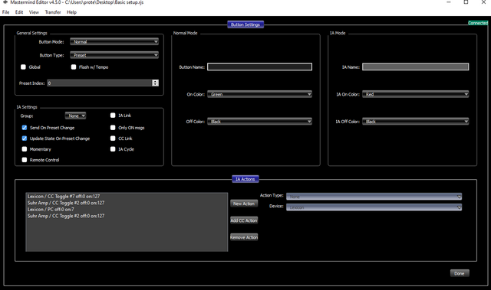The width and height of the screenshot is (491, 290).
Task: Click the Remove Action button
Action: (x=244, y=237)
